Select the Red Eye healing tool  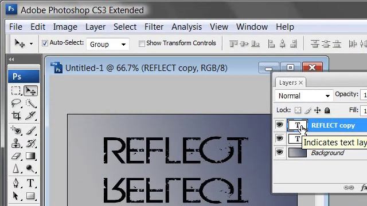[16, 130]
